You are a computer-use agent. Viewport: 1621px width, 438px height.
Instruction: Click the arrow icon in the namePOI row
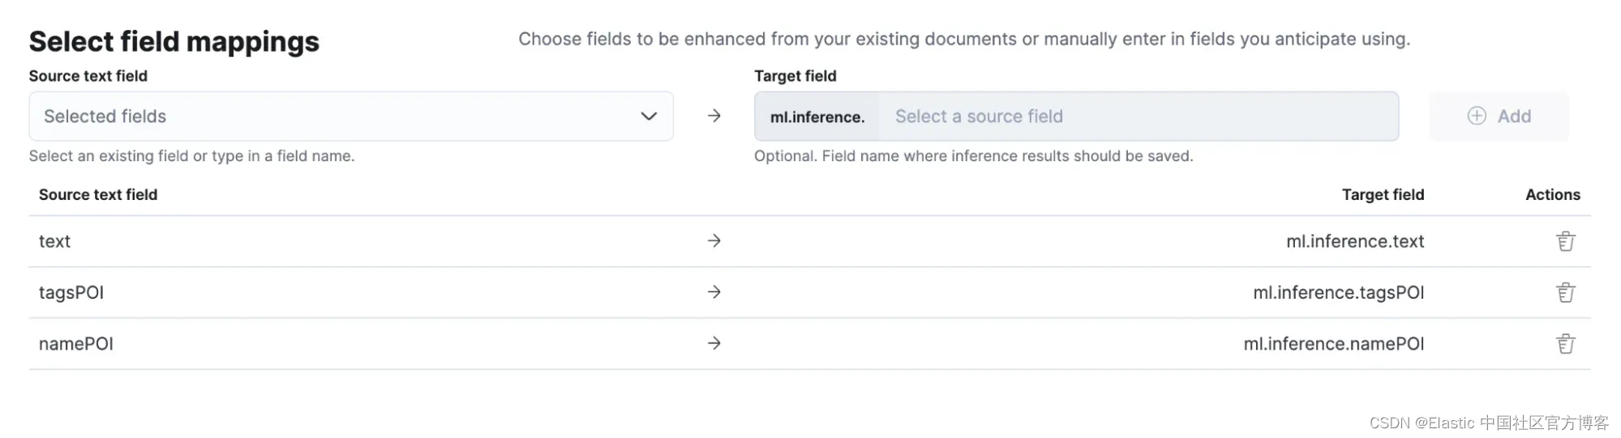(714, 344)
